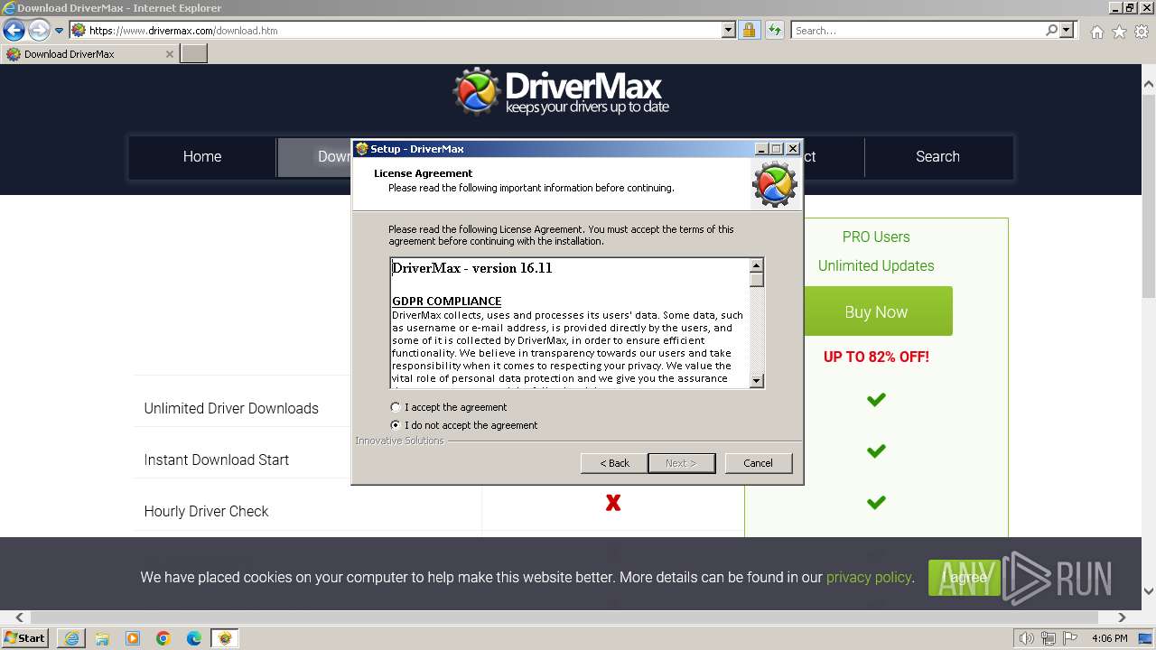Open the Windows Start menu
The image size is (1156, 650).
[25, 637]
